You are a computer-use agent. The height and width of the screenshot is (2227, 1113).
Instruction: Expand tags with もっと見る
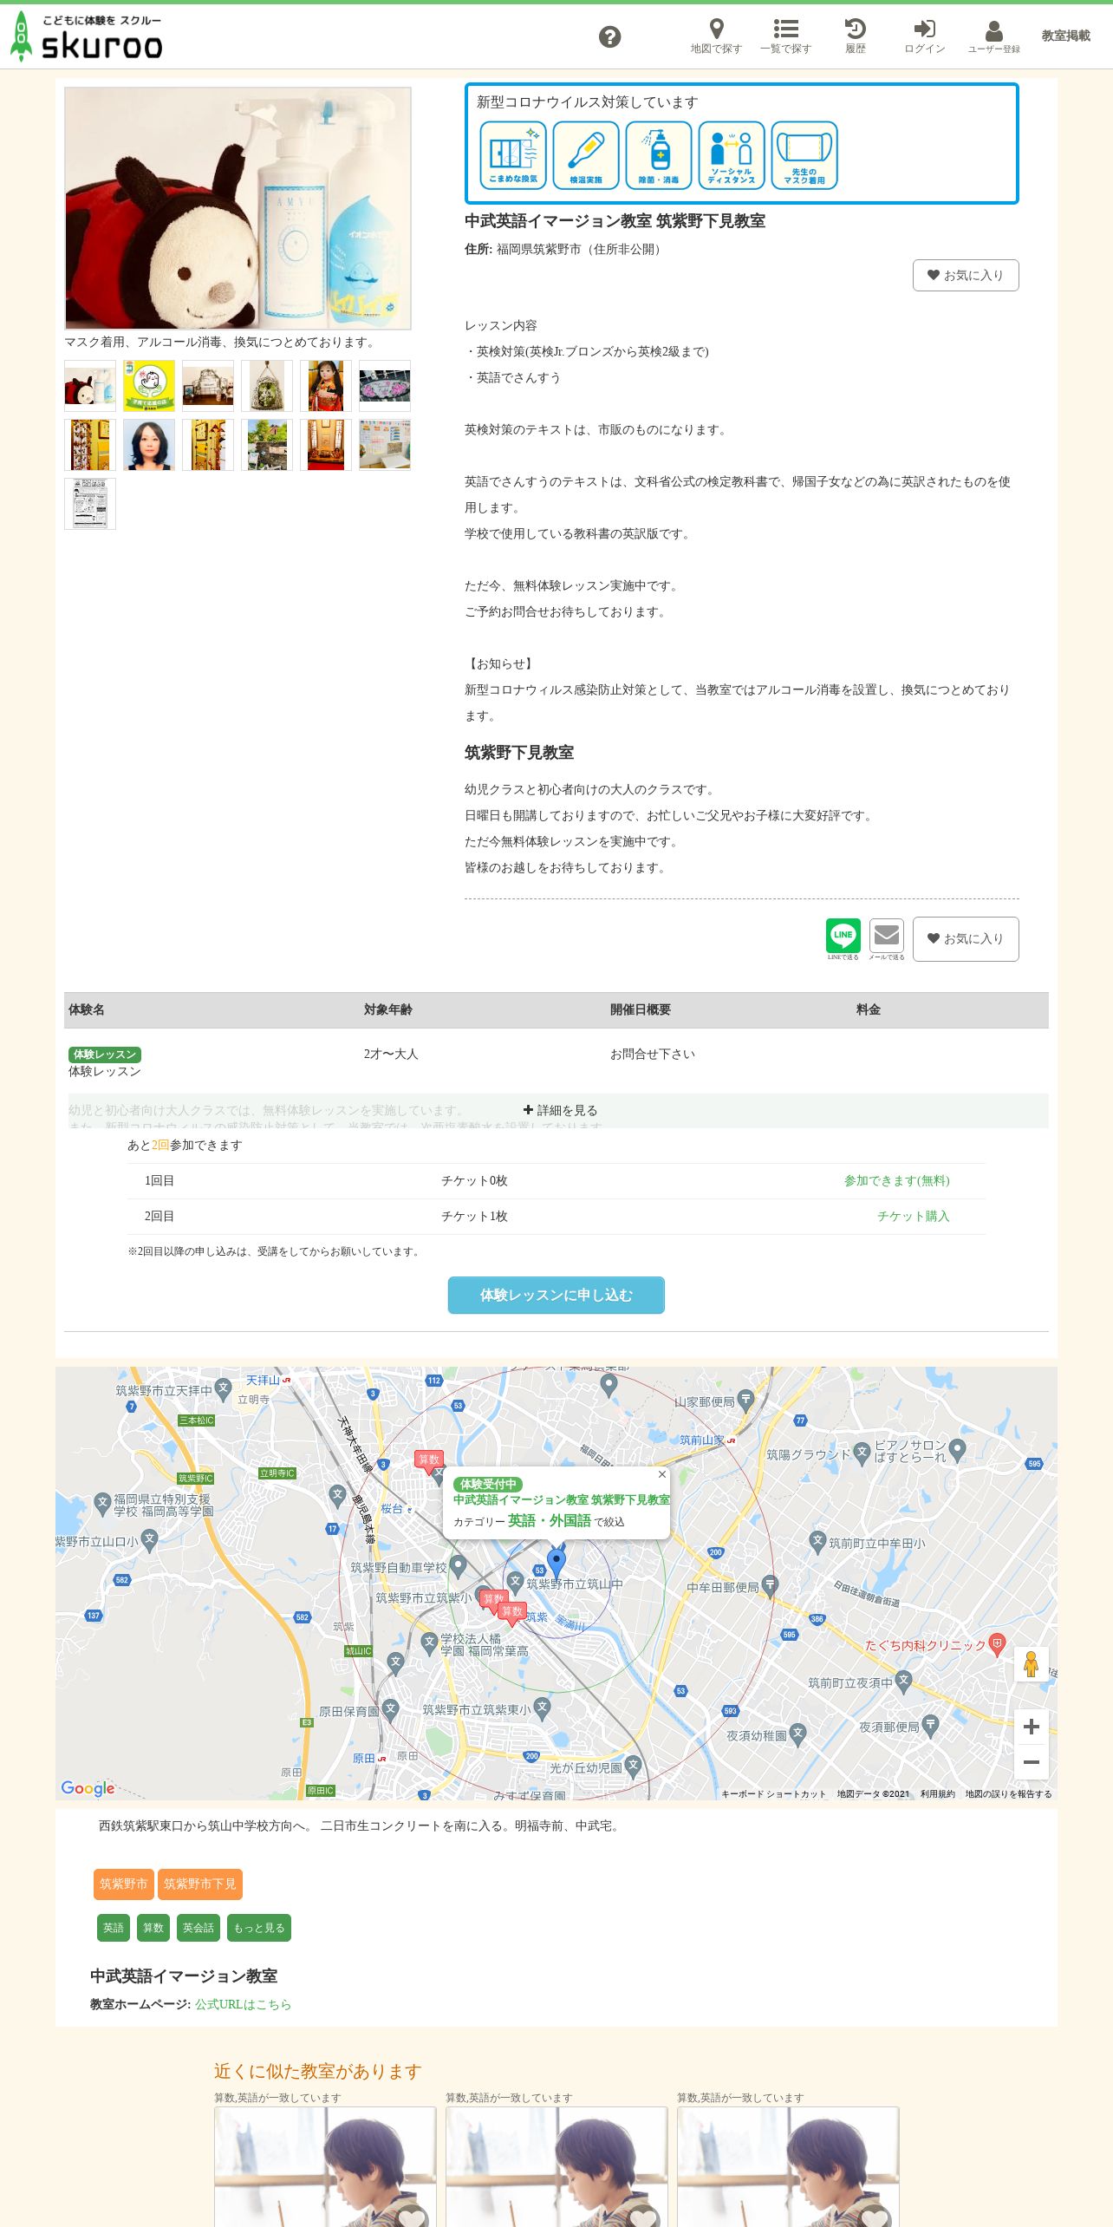tap(259, 1928)
